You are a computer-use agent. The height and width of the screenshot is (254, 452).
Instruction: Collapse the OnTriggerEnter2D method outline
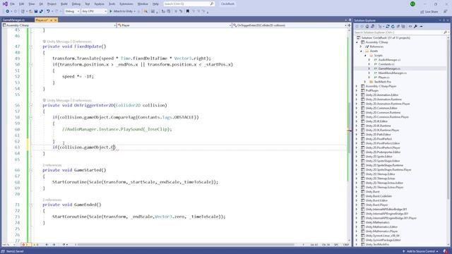point(31,105)
